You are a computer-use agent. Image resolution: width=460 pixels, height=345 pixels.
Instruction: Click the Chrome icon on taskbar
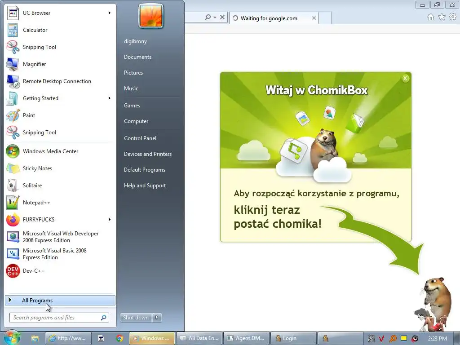click(x=119, y=338)
